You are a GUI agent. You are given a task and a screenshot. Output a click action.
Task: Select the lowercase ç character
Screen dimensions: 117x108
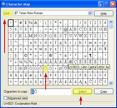point(36,75)
